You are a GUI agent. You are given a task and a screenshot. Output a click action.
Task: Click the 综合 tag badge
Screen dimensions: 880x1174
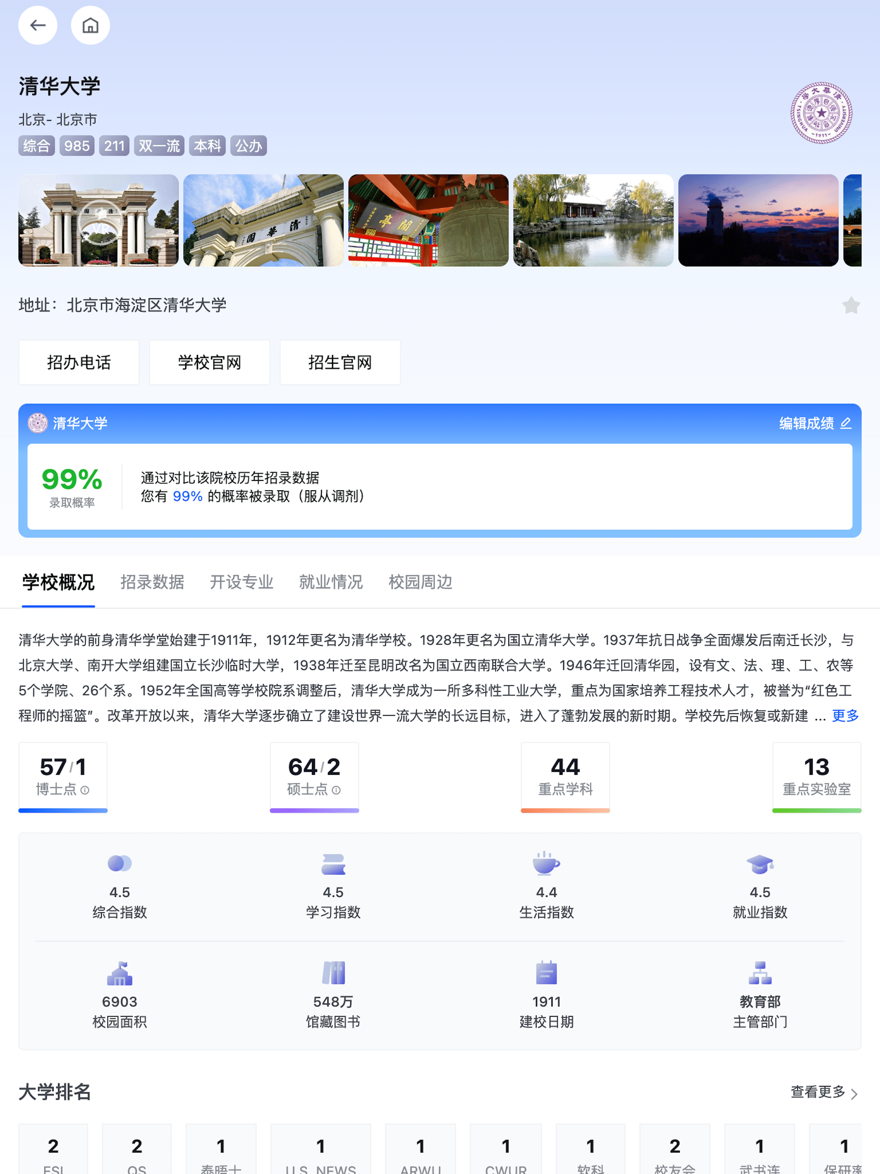37,146
